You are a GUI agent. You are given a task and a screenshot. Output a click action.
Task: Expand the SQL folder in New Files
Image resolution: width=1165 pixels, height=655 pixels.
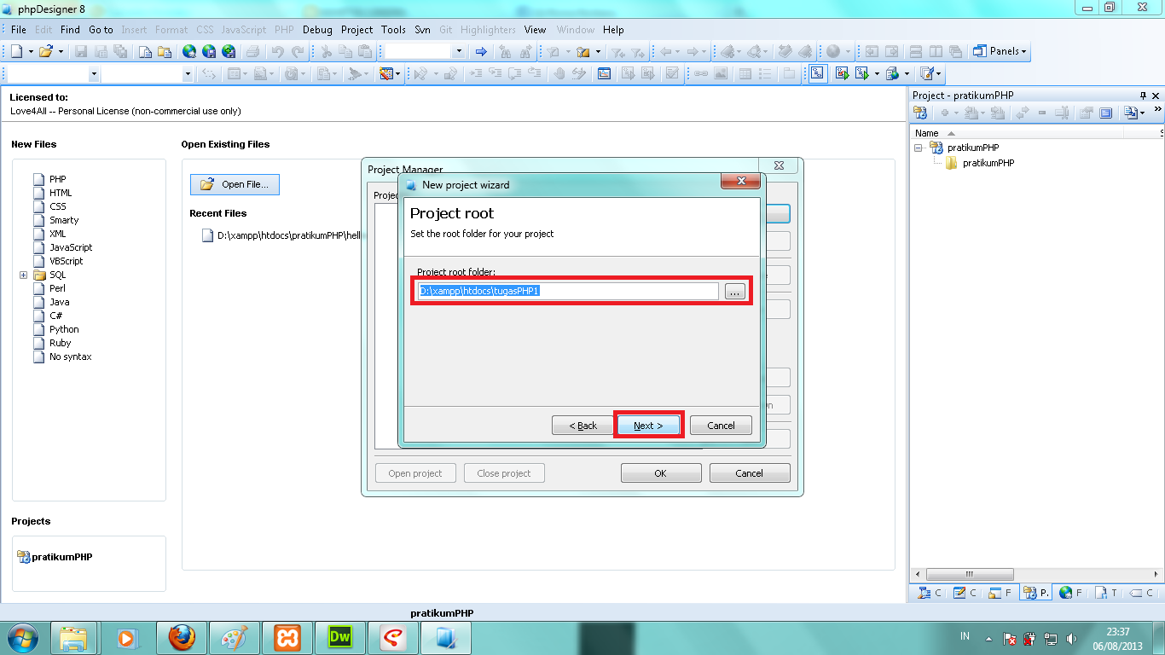24,275
